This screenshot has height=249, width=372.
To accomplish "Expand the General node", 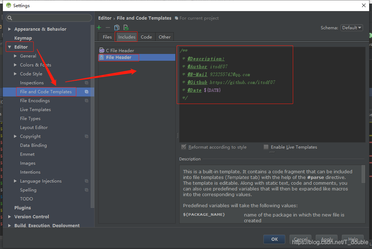I will point(15,56).
